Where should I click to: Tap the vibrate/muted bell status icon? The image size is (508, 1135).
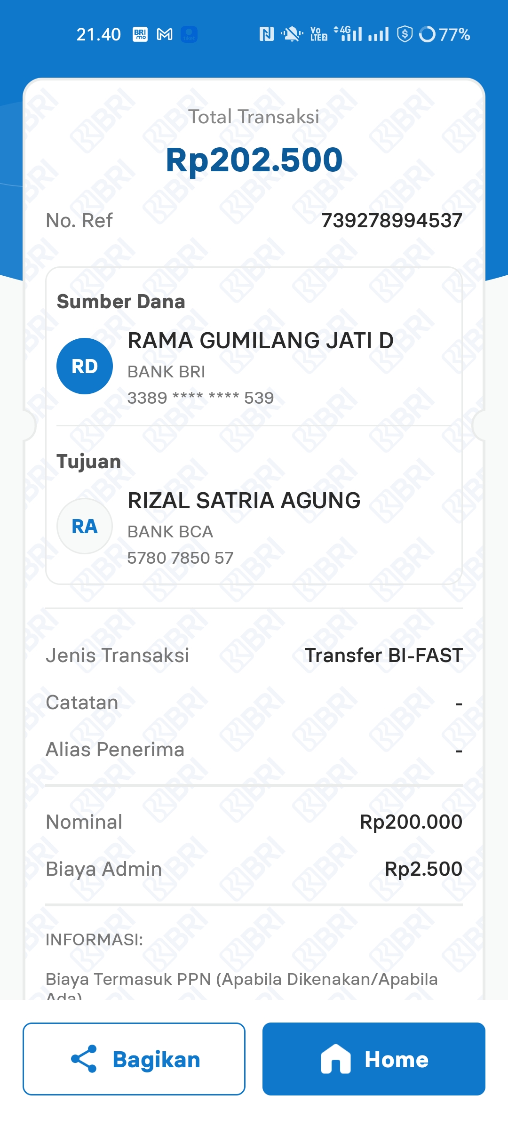click(x=292, y=34)
